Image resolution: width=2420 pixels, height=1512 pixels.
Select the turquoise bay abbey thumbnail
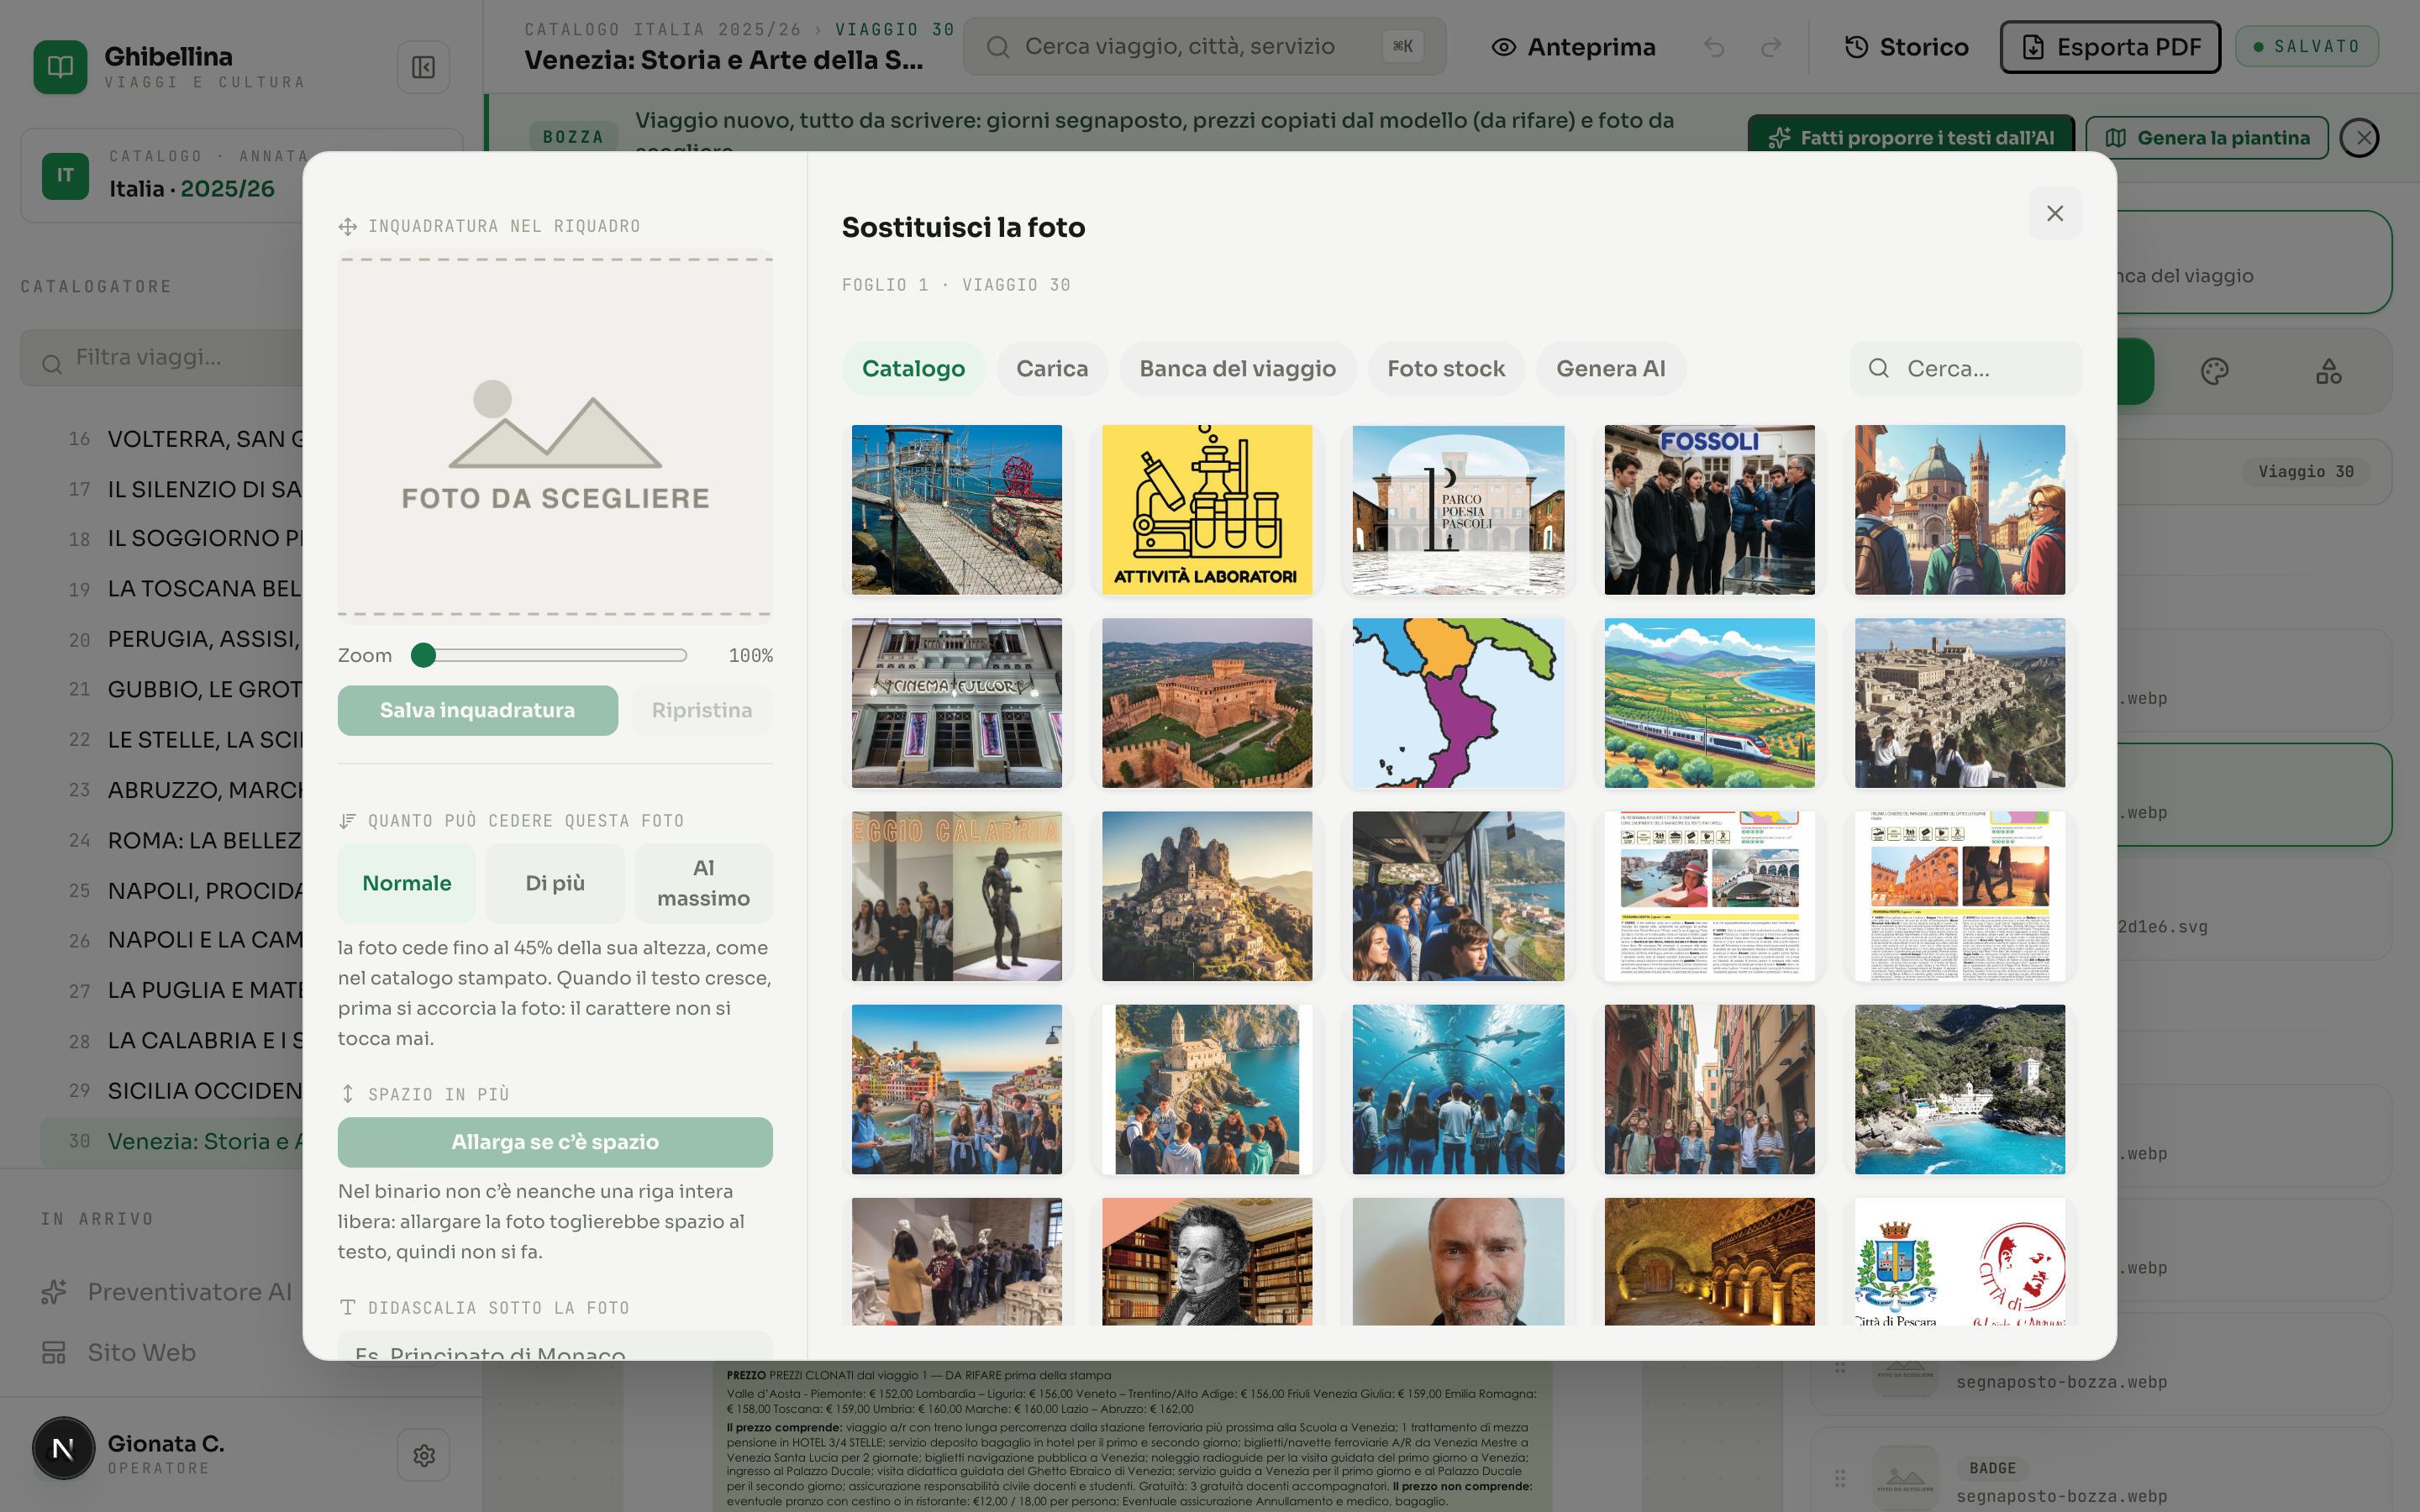pyautogui.click(x=1959, y=1089)
